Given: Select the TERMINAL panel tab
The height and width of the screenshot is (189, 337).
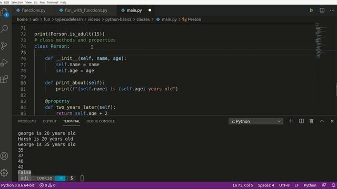Looking at the screenshot, I should click(x=72, y=121).
